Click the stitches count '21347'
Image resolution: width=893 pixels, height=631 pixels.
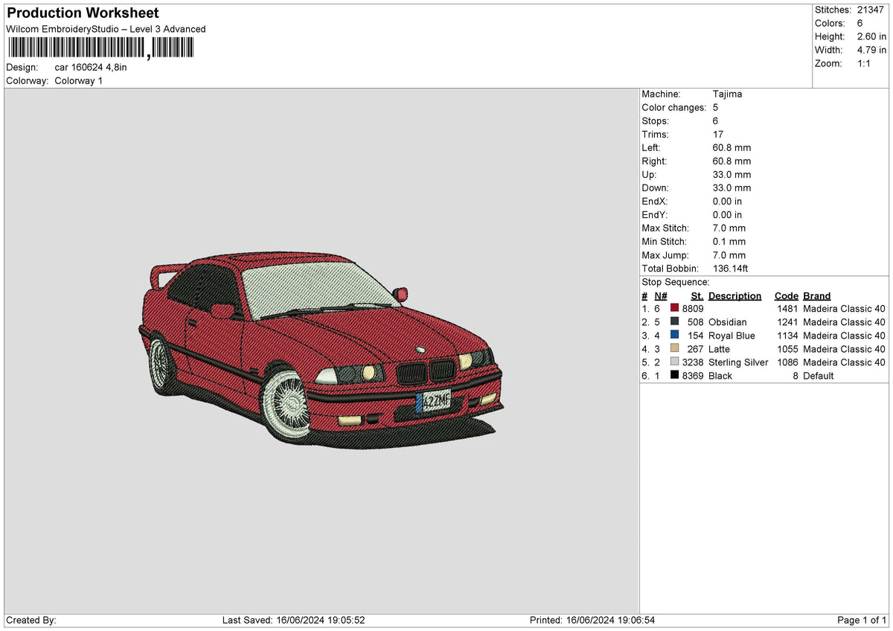click(x=870, y=10)
